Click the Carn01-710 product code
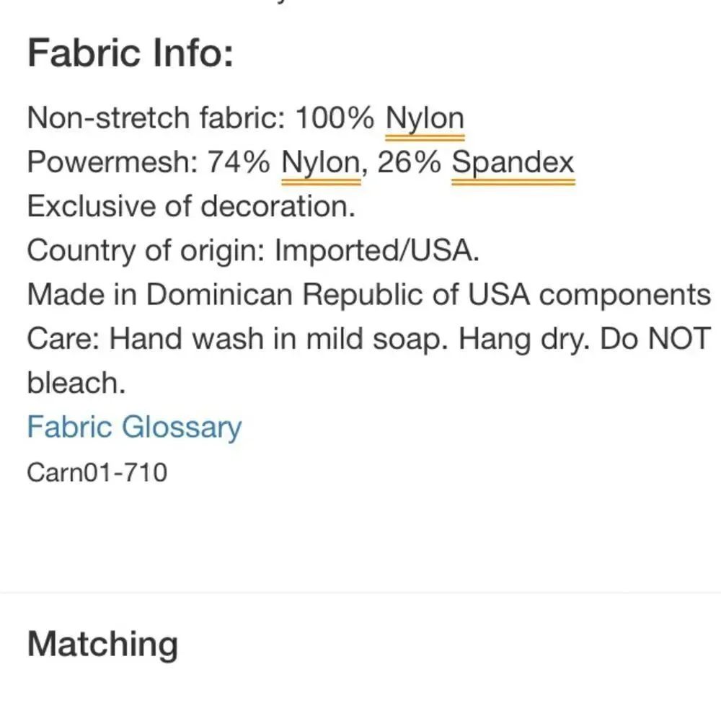This screenshot has width=721, height=721. click(97, 472)
